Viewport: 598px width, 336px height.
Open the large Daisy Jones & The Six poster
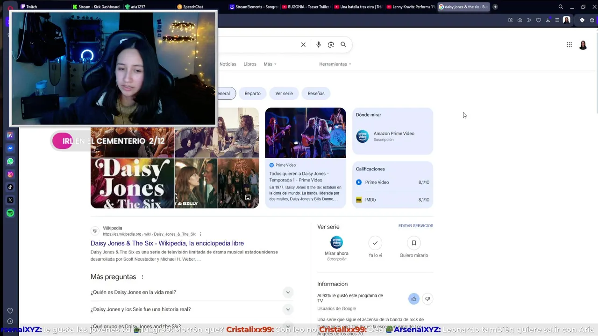132,183
